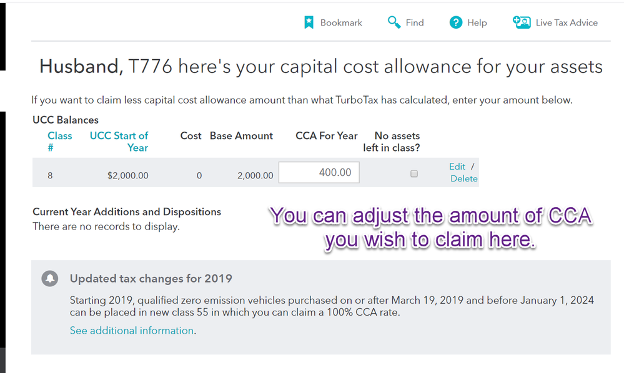Open the Find text label

415,22
